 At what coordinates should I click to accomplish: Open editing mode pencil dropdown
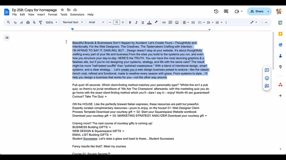[x=254, y=22]
